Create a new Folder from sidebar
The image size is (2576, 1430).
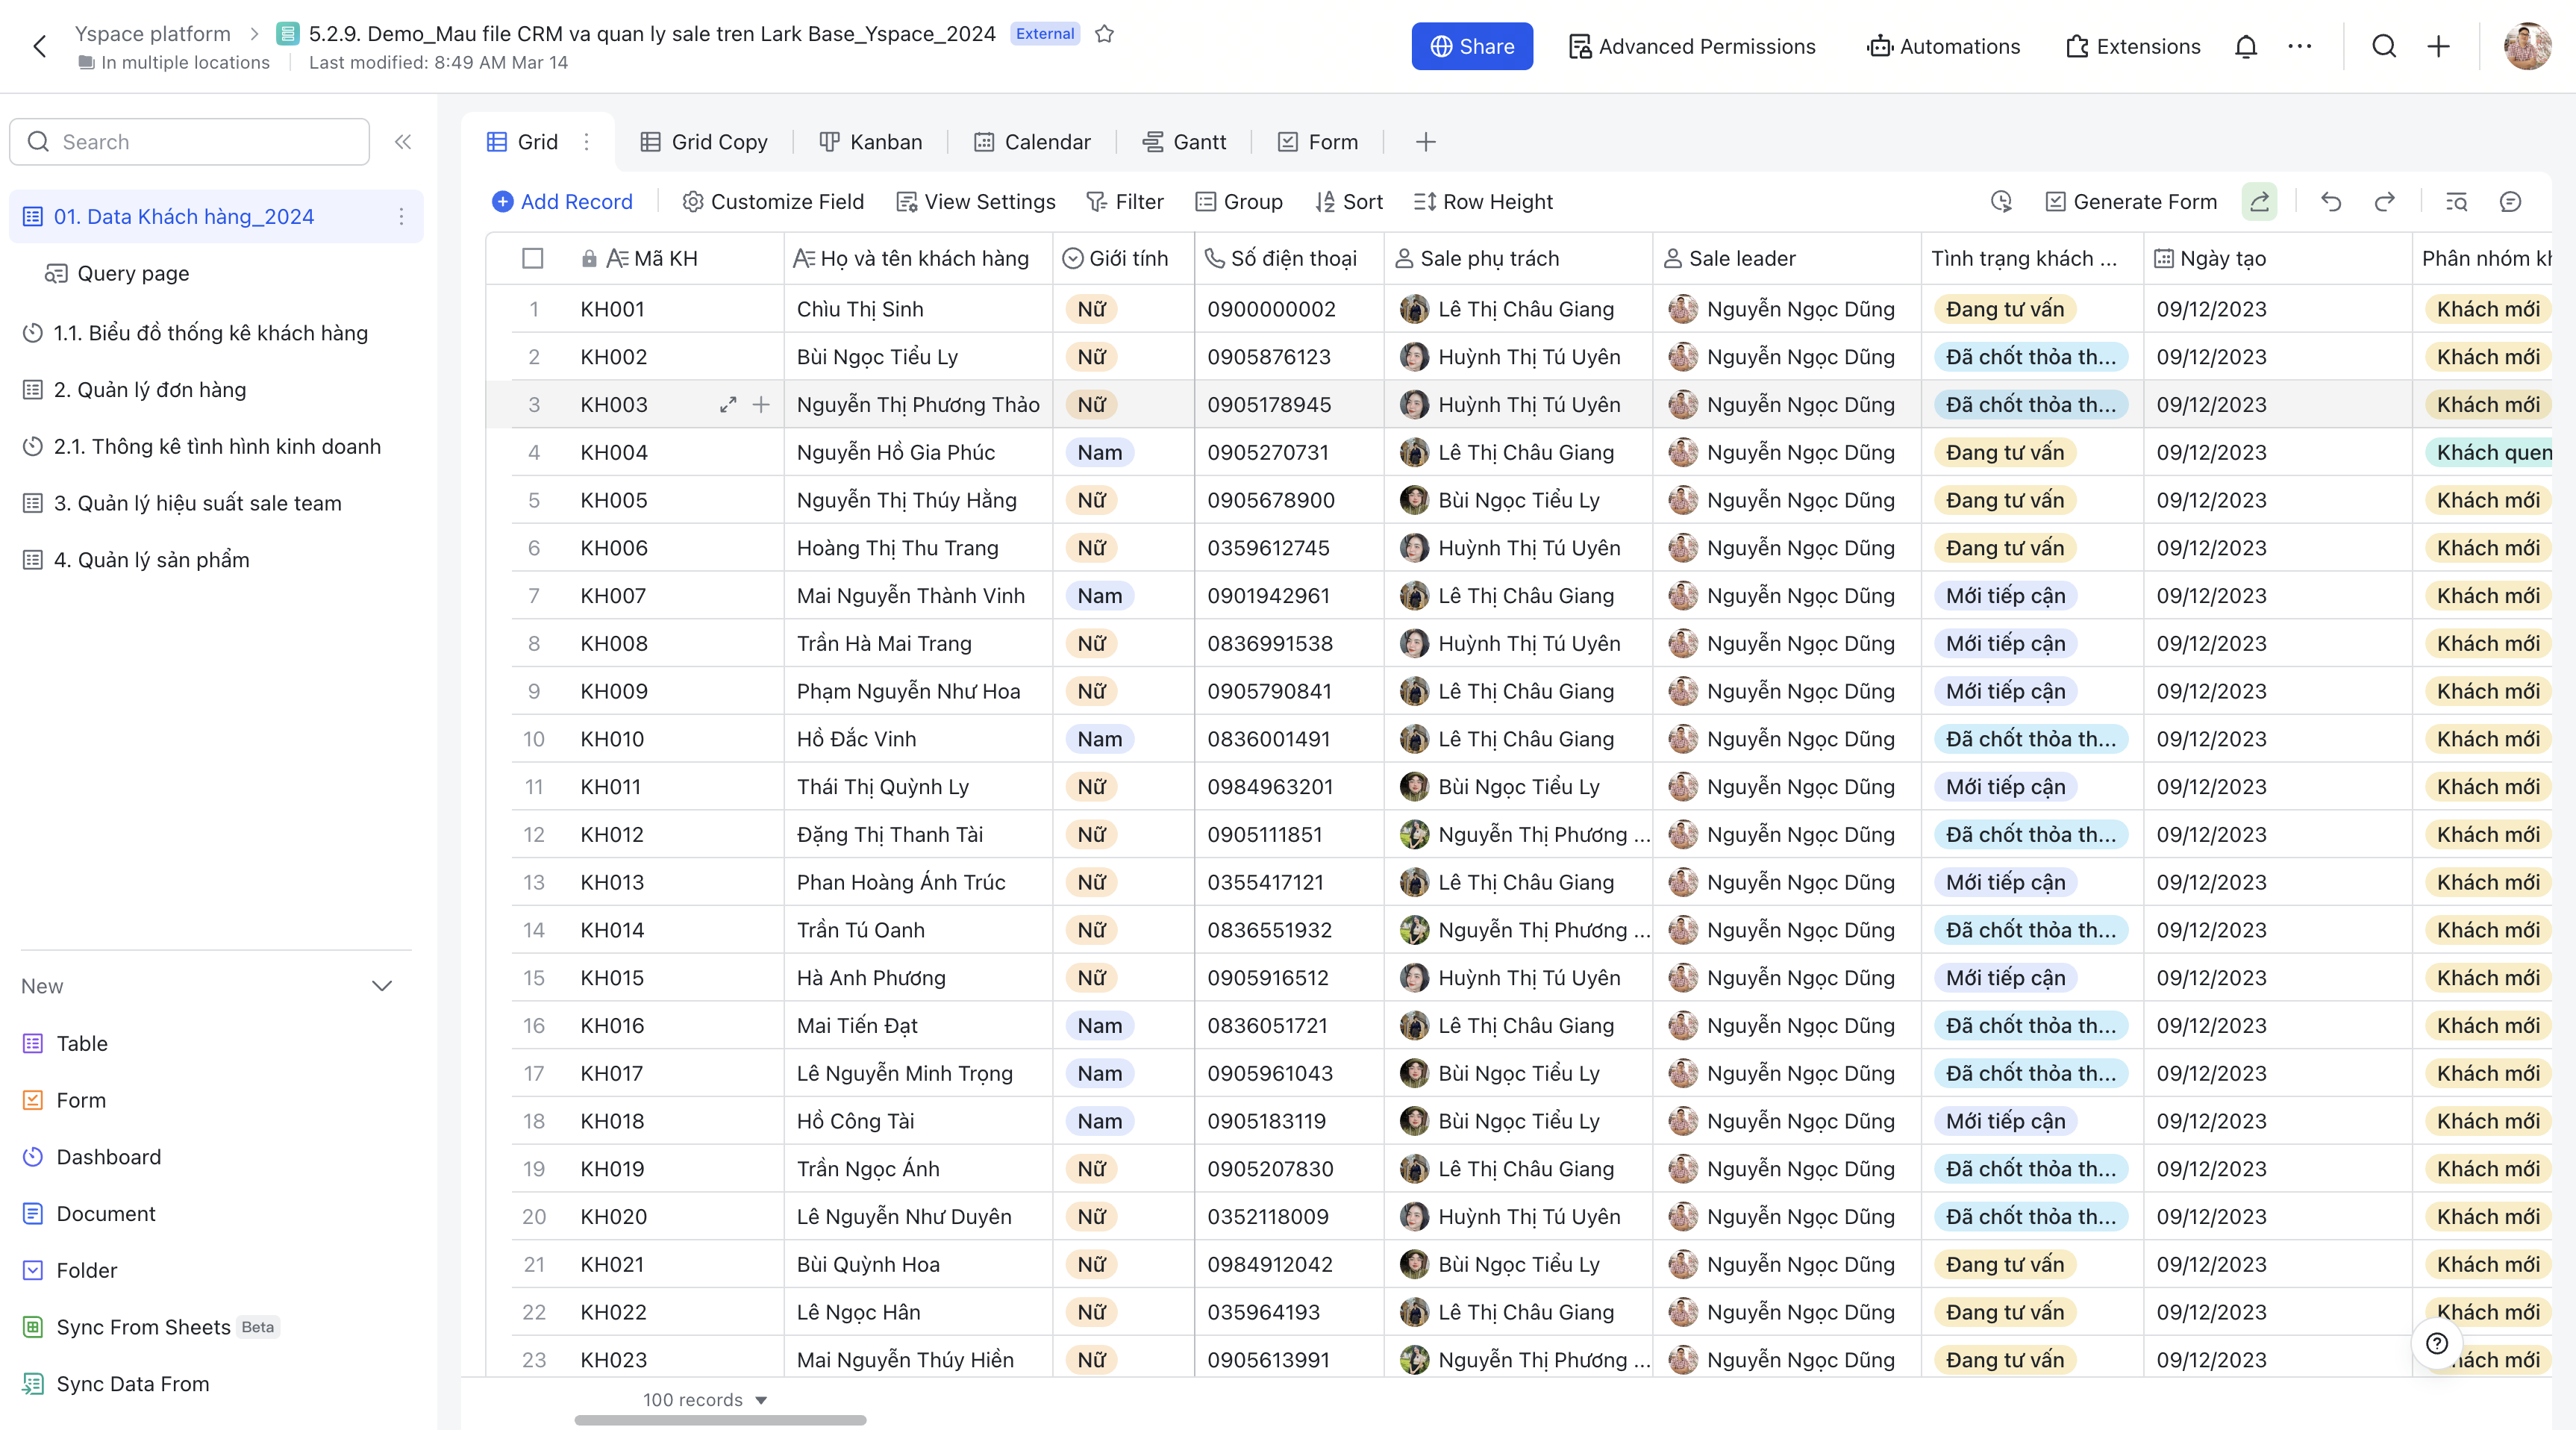coord(70,1271)
